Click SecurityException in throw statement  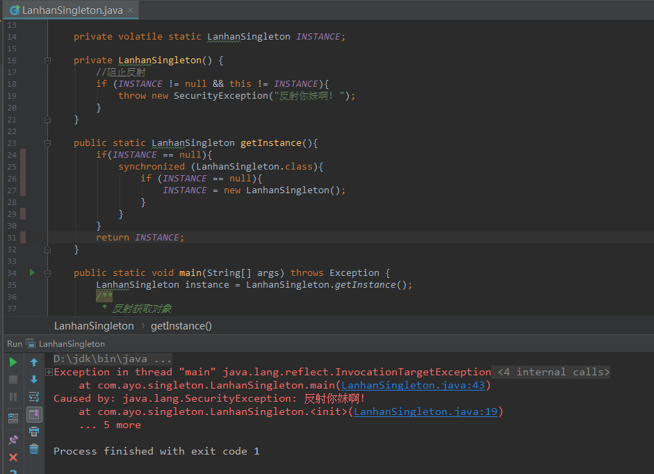point(220,95)
